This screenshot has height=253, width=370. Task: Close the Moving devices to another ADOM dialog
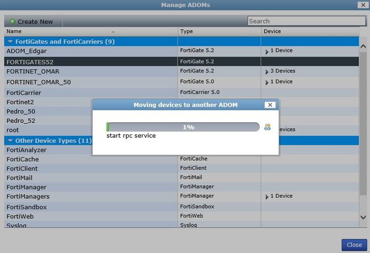point(270,105)
